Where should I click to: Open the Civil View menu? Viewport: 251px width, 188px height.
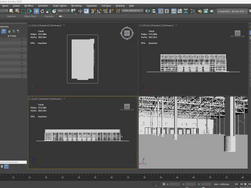pyautogui.click(x=106, y=6)
